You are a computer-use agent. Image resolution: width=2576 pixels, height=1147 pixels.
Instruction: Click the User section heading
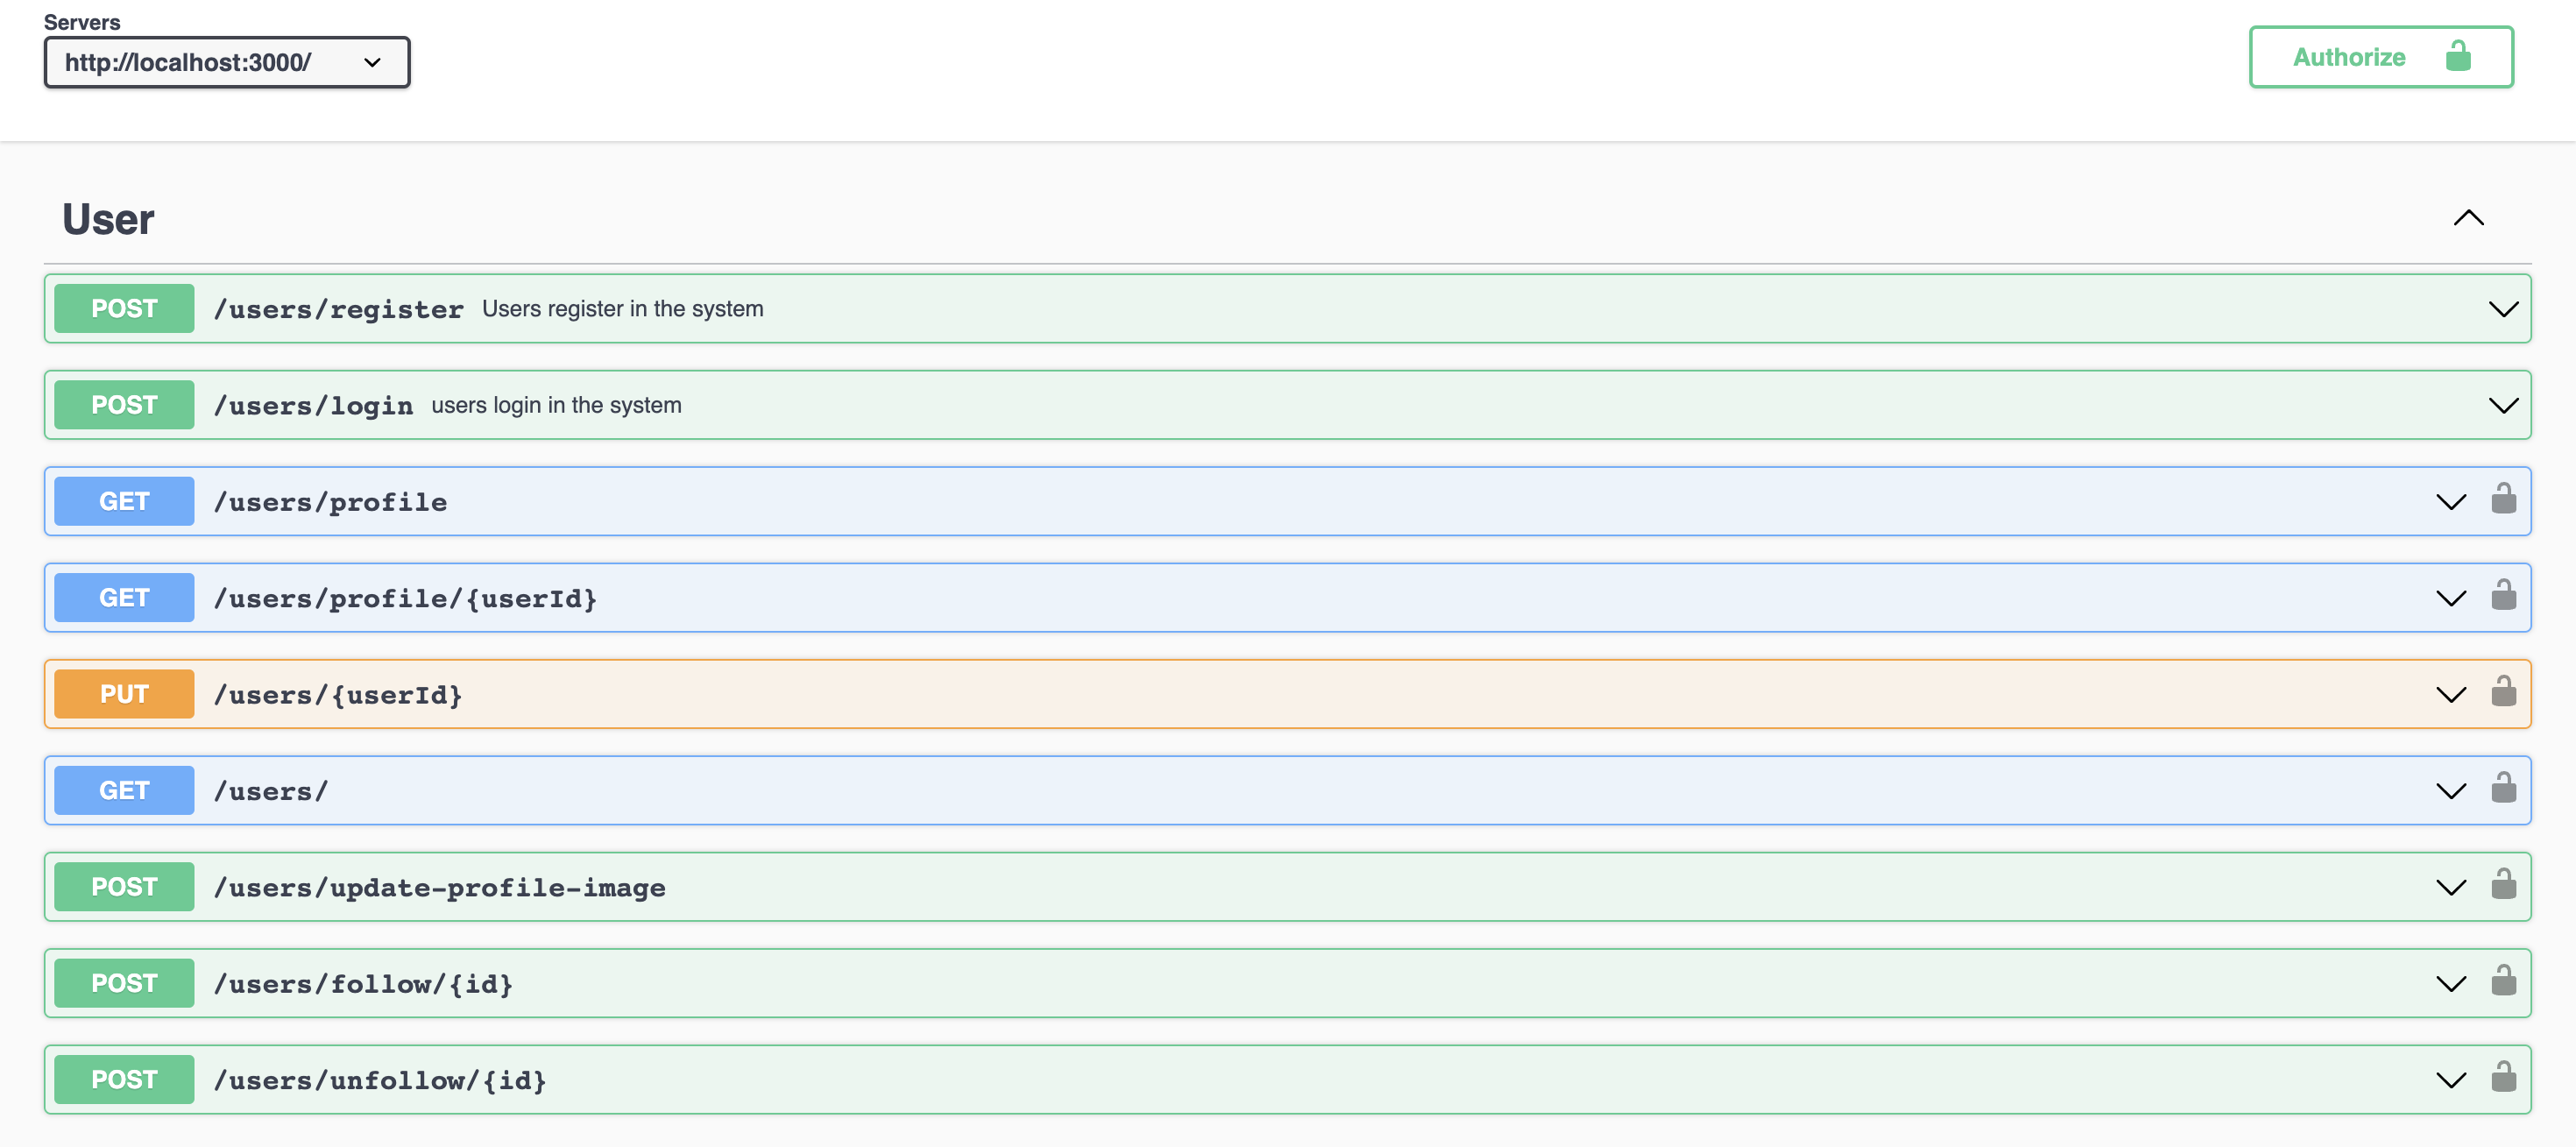pyautogui.click(x=108, y=218)
